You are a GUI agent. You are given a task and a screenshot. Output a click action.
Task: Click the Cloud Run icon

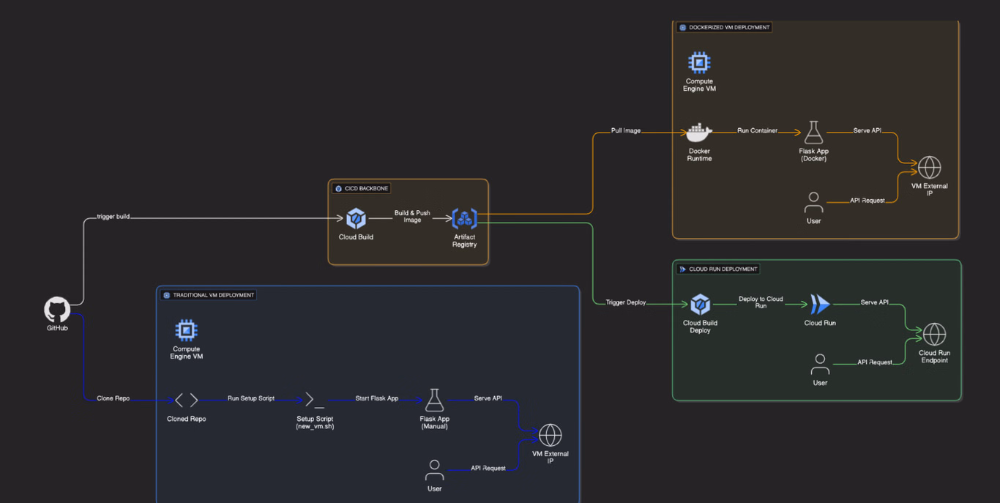tap(820, 304)
